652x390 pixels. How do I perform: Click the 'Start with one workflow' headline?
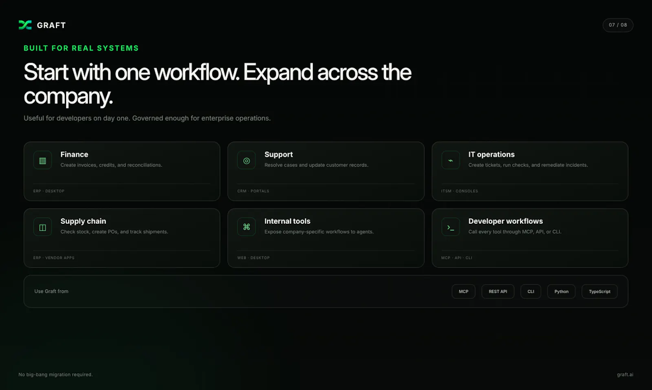218,84
